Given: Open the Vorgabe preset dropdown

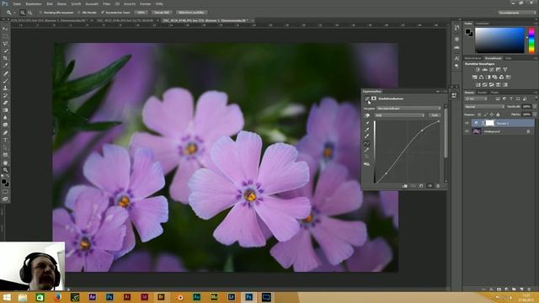Looking at the screenshot, I should (408, 109).
